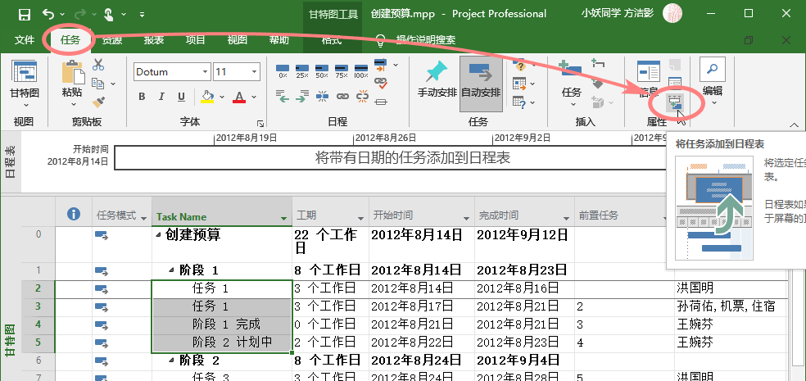Image resolution: width=806 pixels, height=381 pixels.
Task: Click the Undo arrow icon
Action: tap(48, 14)
